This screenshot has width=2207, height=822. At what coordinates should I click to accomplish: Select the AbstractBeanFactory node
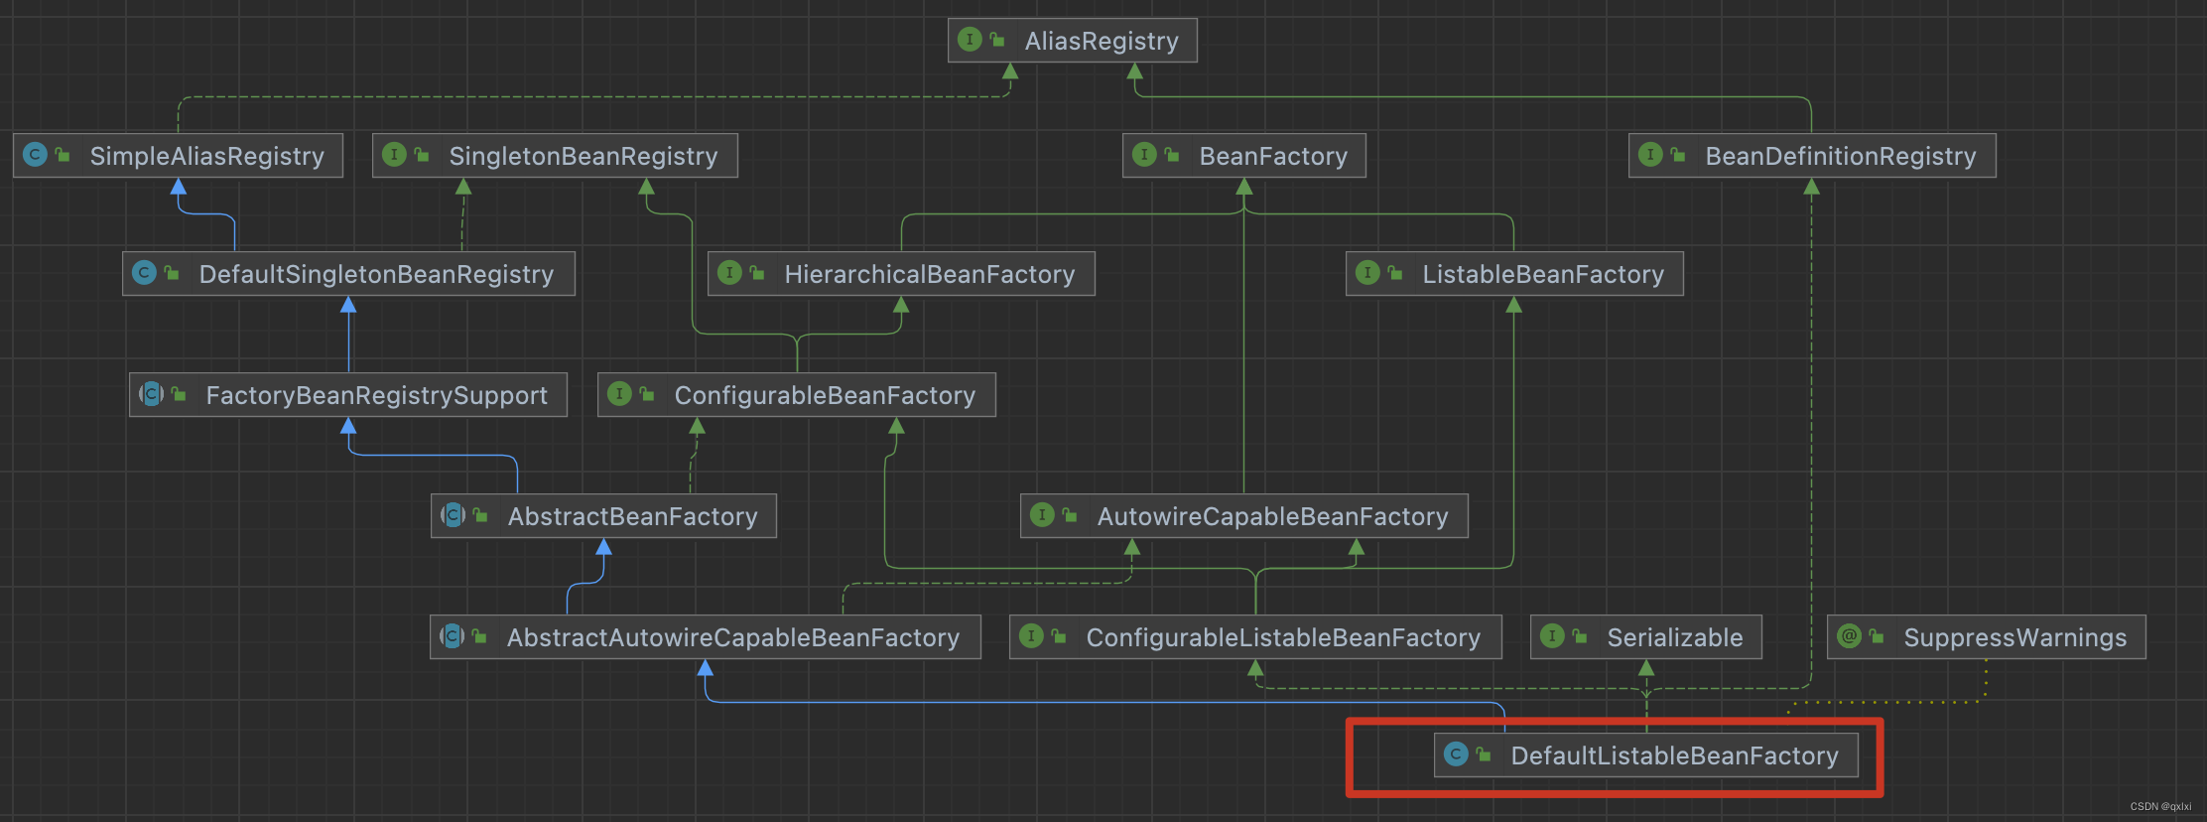click(603, 516)
